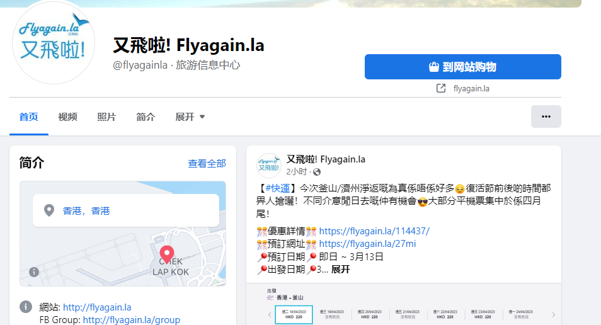
Task: Switch to the 照片 tab
Action: pyautogui.click(x=107, y=117)
